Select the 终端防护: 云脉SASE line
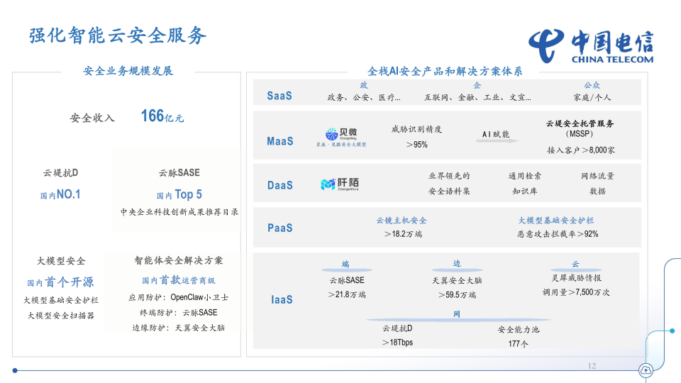 tap(179, 313)
